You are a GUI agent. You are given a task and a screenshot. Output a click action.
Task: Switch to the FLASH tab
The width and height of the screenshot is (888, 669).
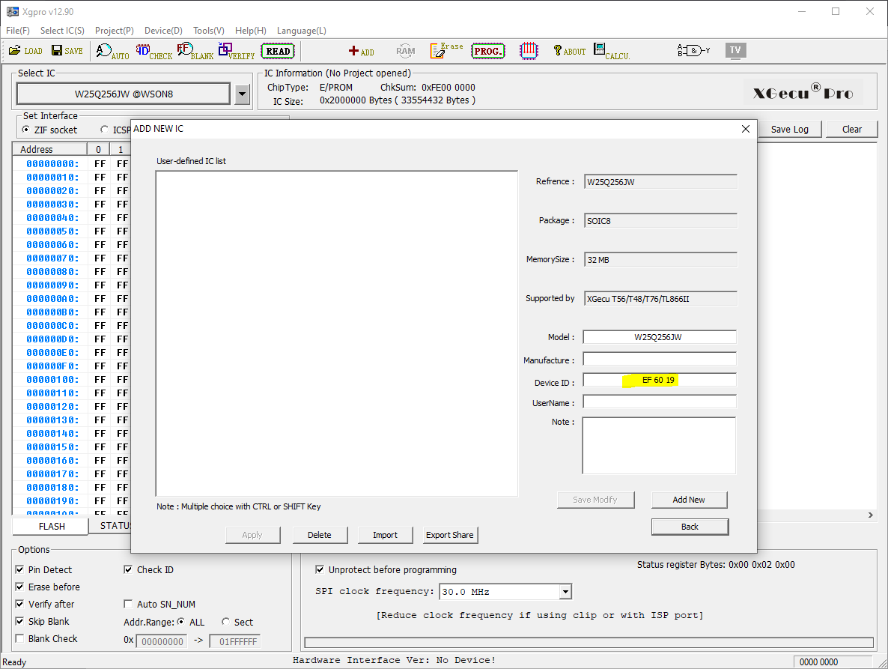click(52, 526)
